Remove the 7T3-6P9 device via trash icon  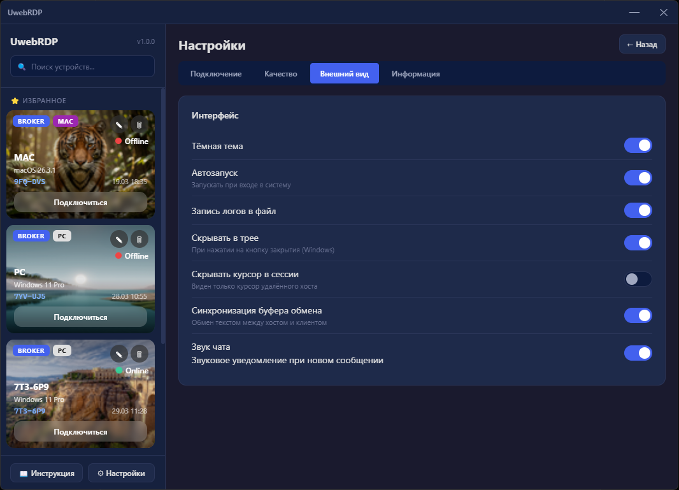point(139,354)
